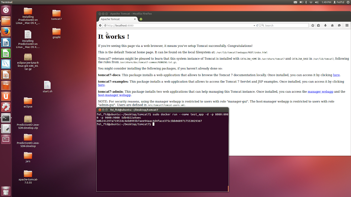Open System Settings from launcher
351x197 pixels.
click(x=6, y=107)
